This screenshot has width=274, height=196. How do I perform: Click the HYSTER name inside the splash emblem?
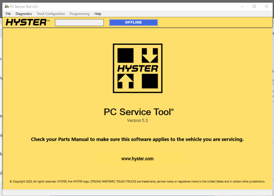(137, 68)
